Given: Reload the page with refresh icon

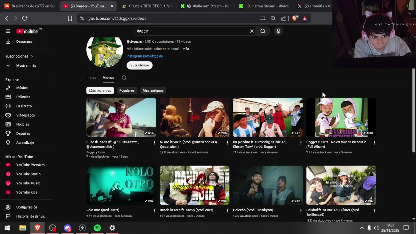Looking at the screenshot, I should 25,18.
